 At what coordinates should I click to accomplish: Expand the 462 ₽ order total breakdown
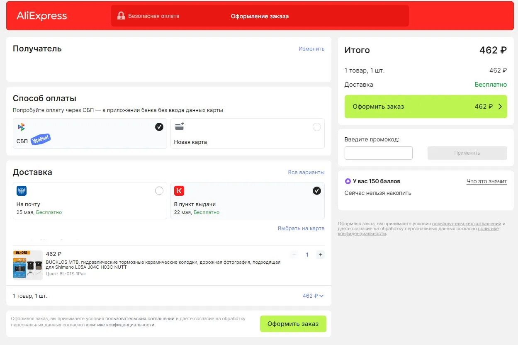pos(313,296)
